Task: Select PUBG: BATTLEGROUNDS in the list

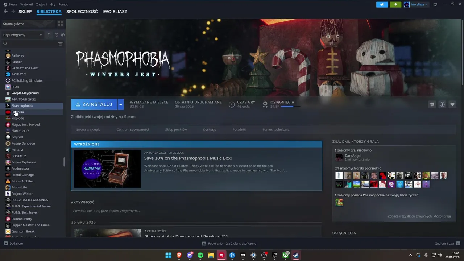Action: click(x=30, y=200)
